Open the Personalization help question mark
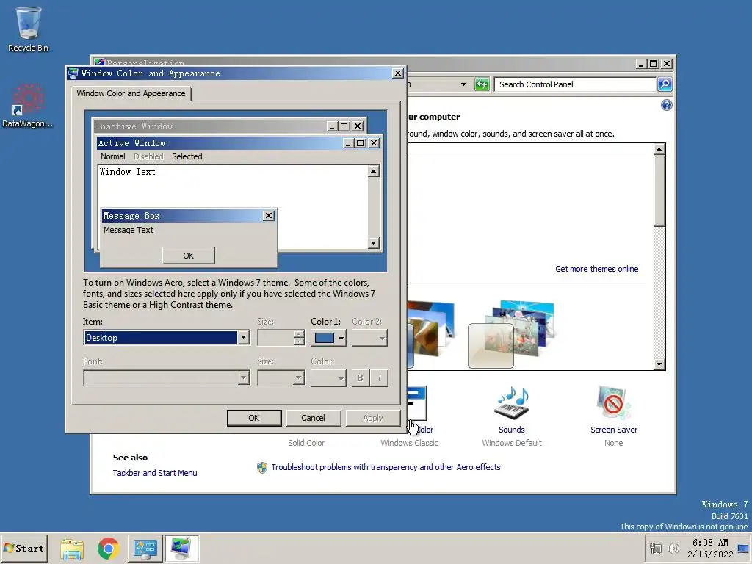 tap(666, 105)
